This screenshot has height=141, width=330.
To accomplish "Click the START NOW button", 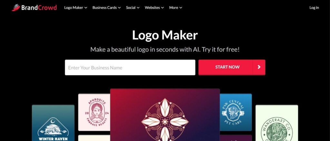I will point(227,67).
